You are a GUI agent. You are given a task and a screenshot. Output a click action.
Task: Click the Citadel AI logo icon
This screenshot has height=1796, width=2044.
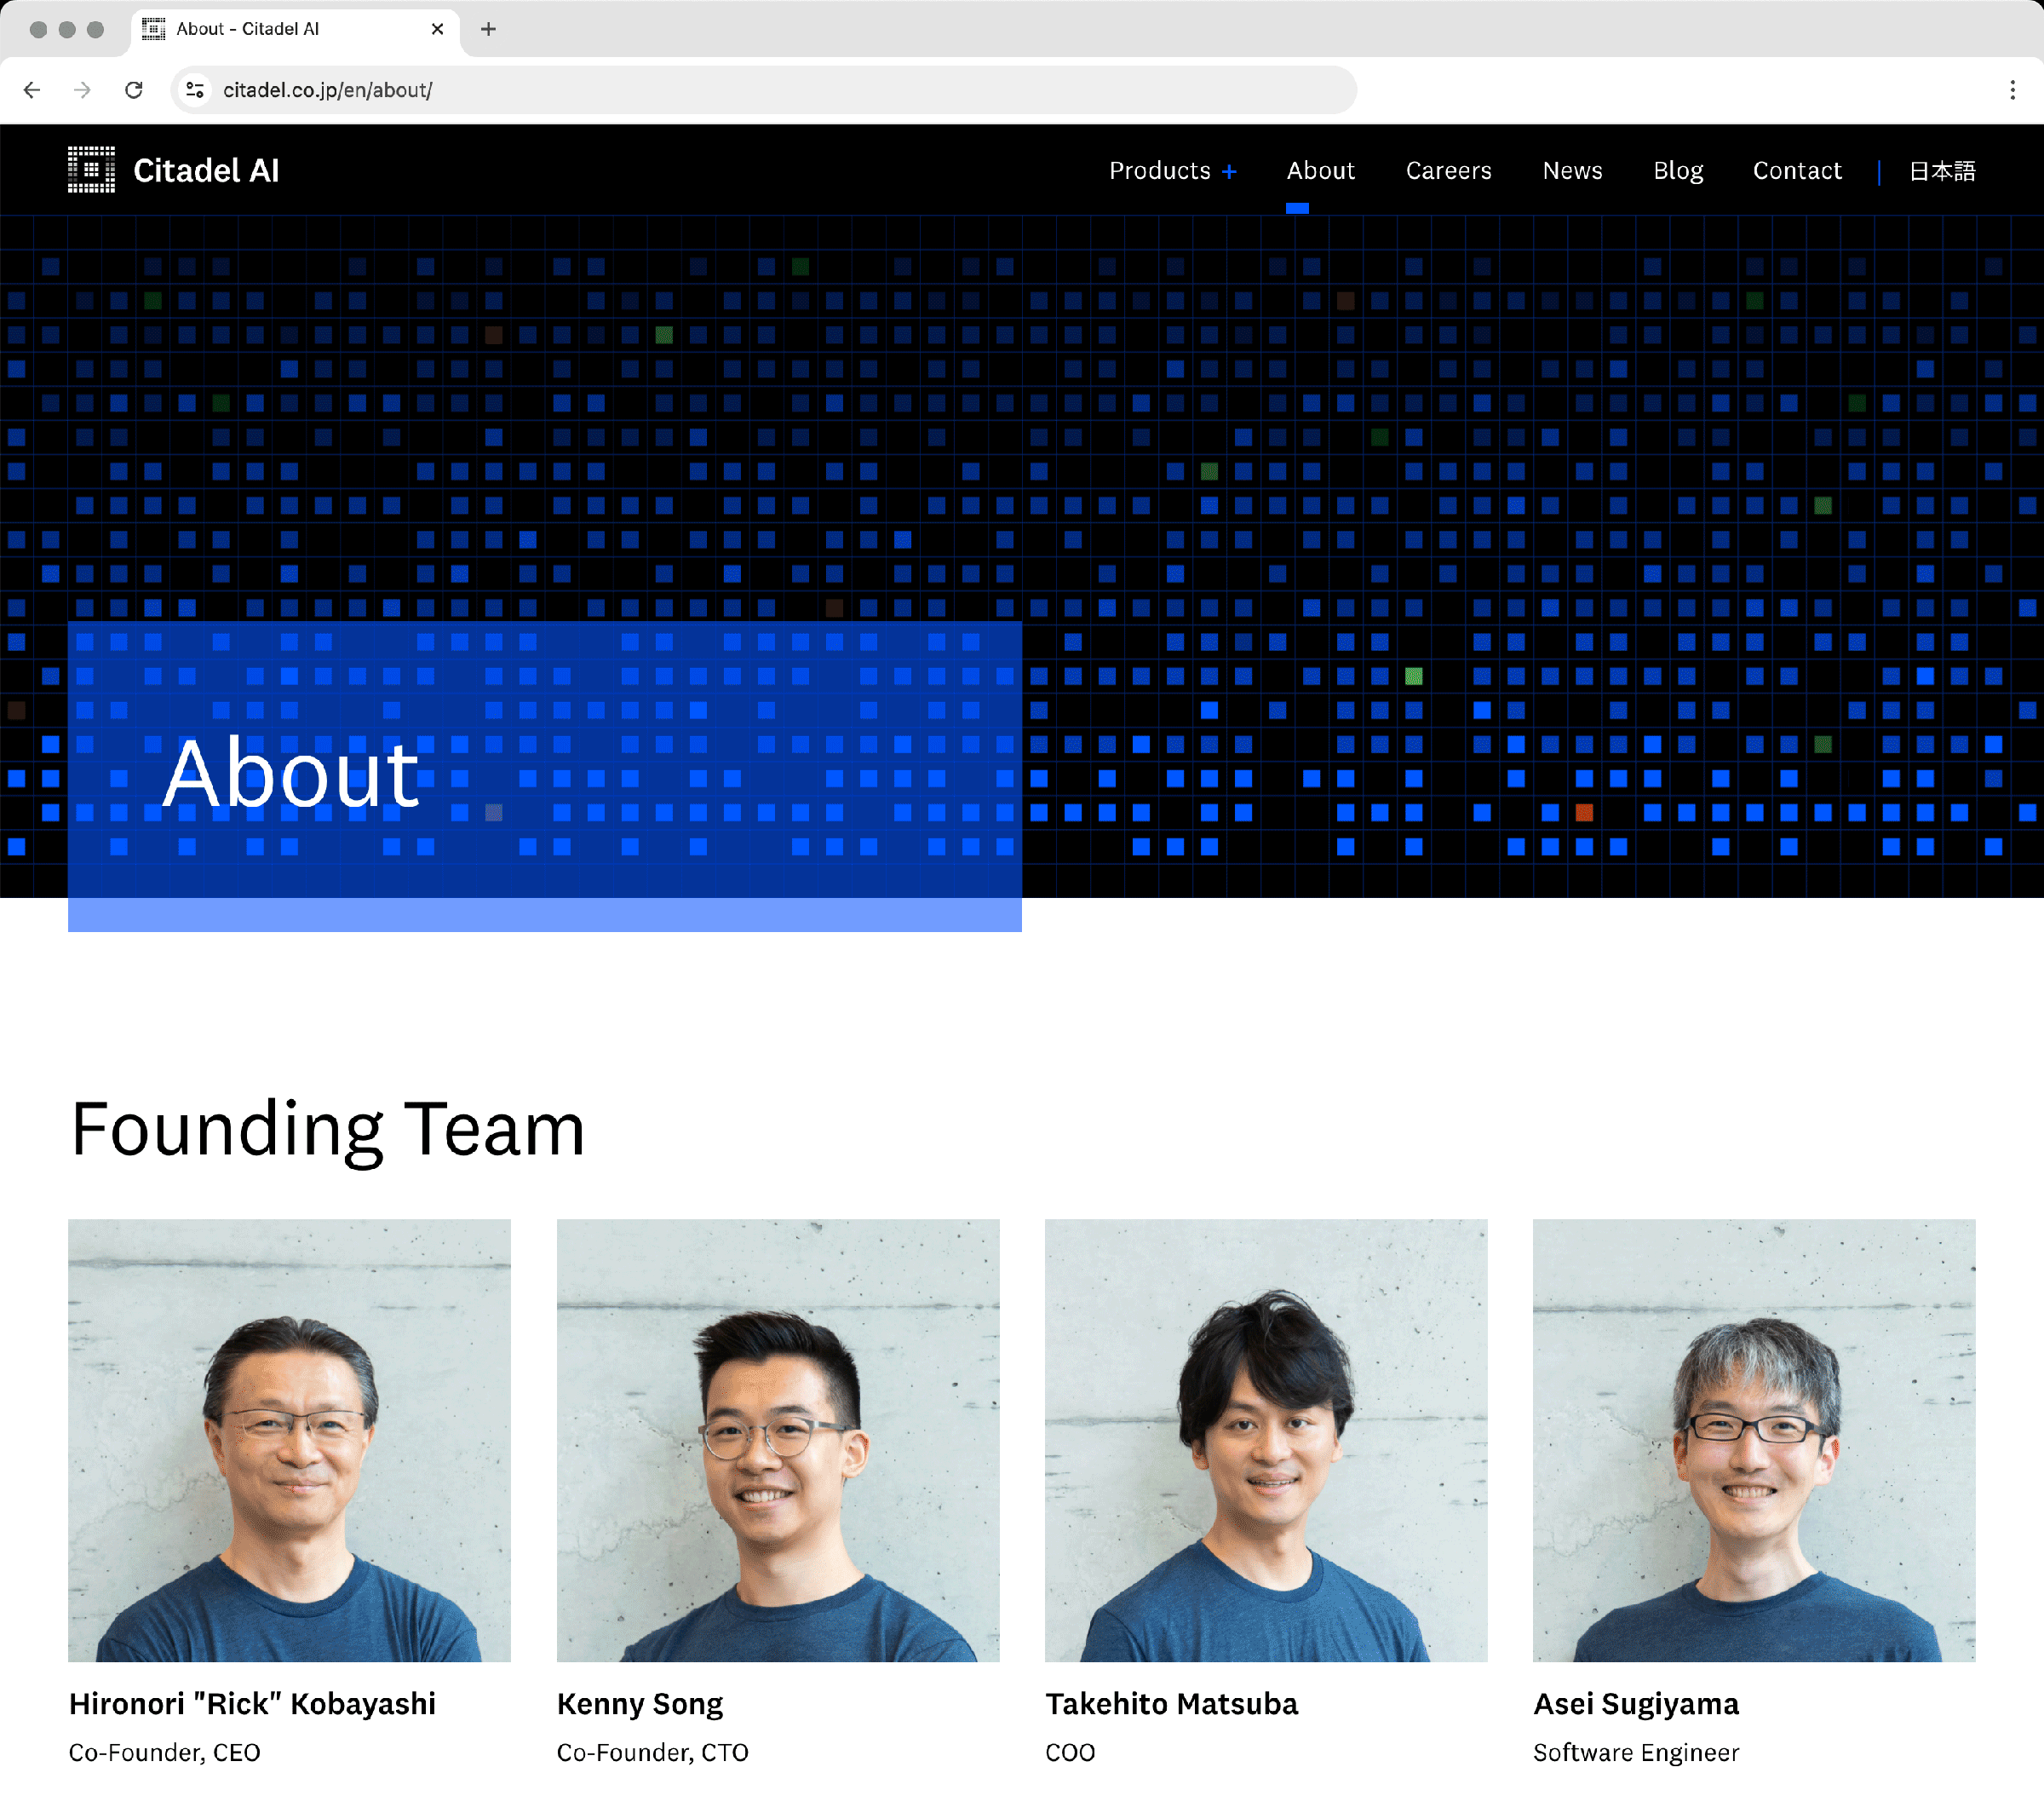[x=91, y=169]
